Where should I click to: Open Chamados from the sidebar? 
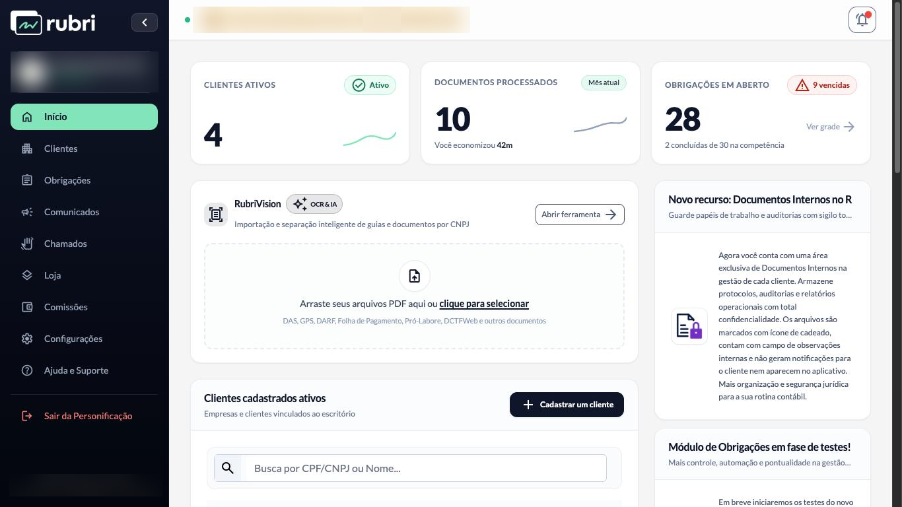[x=84, y=244]
